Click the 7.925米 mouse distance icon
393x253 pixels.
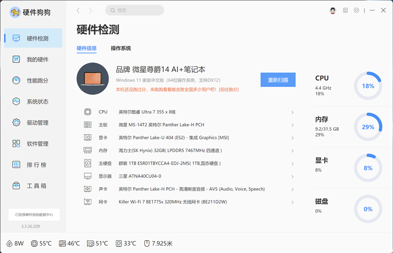coord(147,244)
